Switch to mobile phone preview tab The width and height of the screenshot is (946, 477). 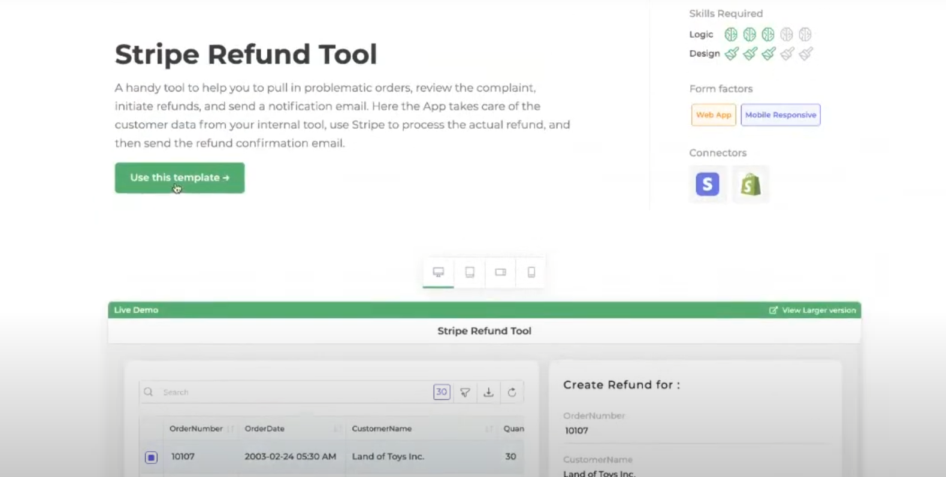pyautogui.click(x=531, y=273)
